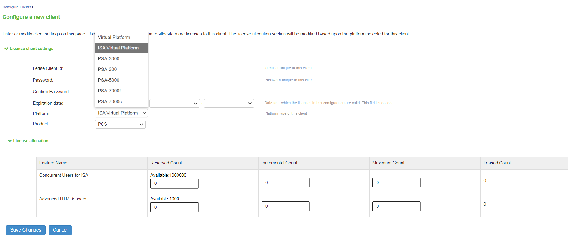Open the last expiration date dropdown

[x=229, y=103]
